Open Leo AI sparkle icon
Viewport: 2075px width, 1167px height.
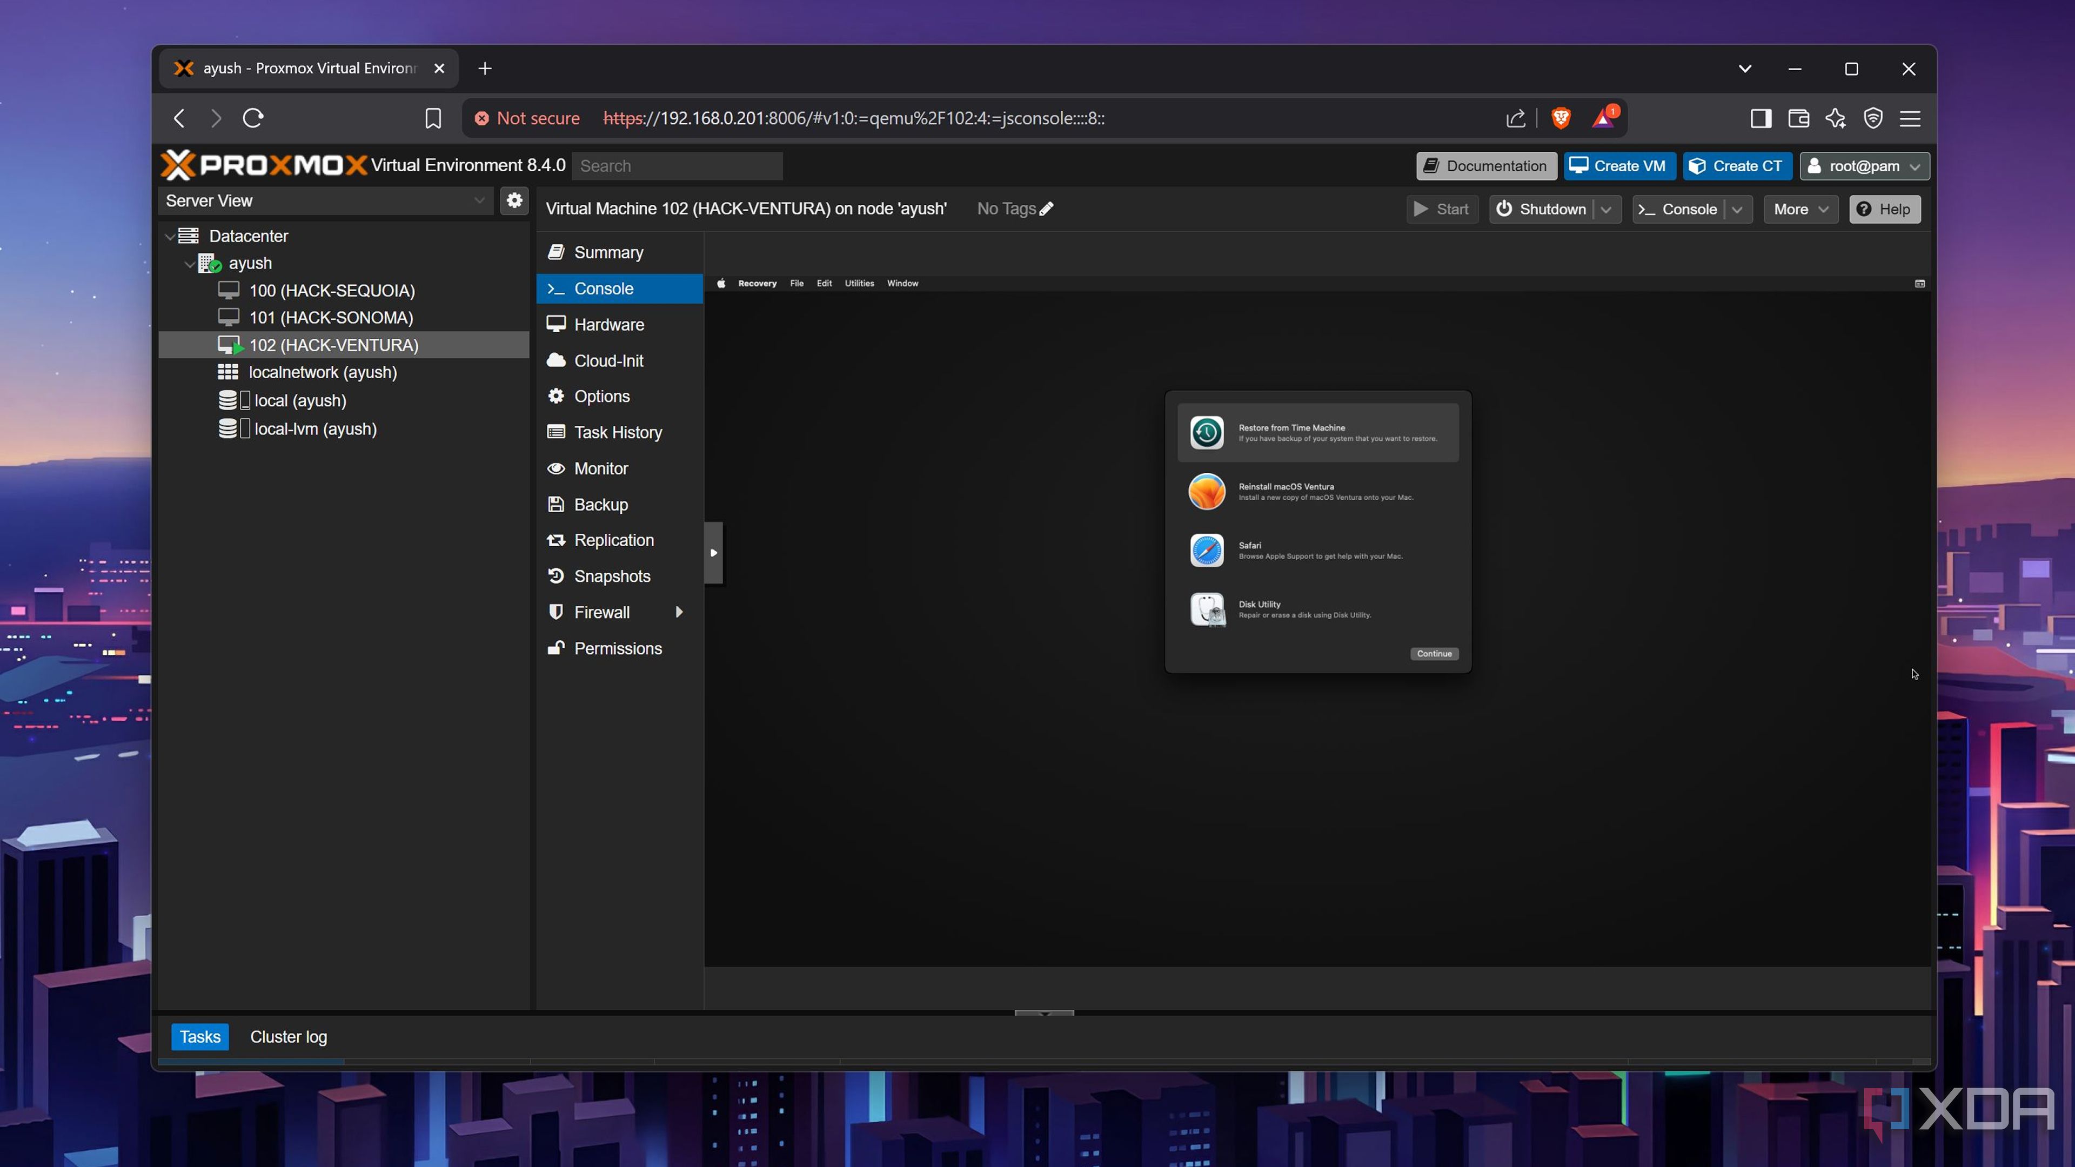(1836, 118)
